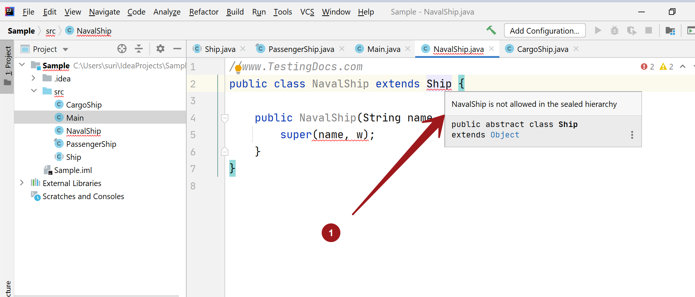Click the Object link in the tooltip
The image size is (695, 297).
point(505,135)
